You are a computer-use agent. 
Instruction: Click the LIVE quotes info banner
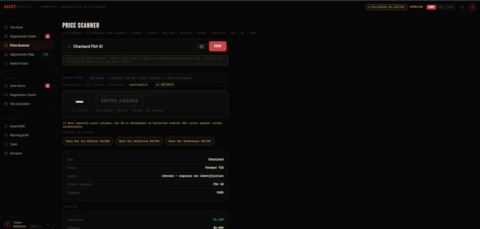pyautogui.click(x=145, y=60)
